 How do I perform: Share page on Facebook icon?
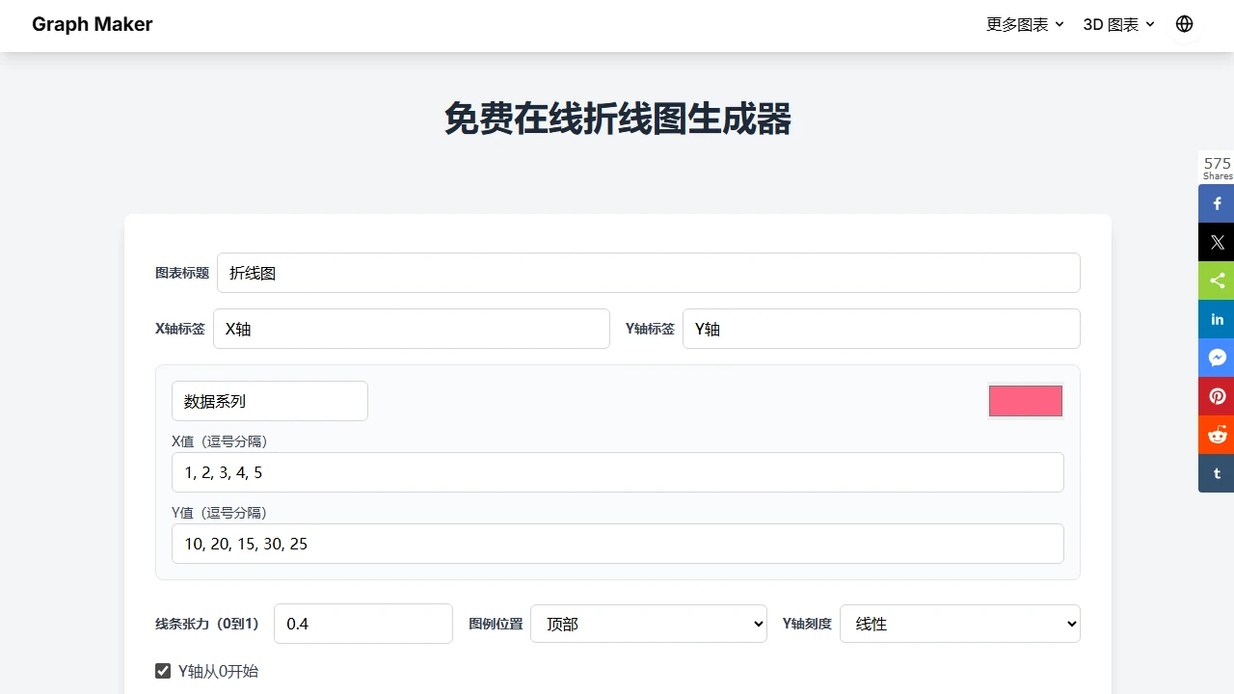click(x=1217, y=204)
